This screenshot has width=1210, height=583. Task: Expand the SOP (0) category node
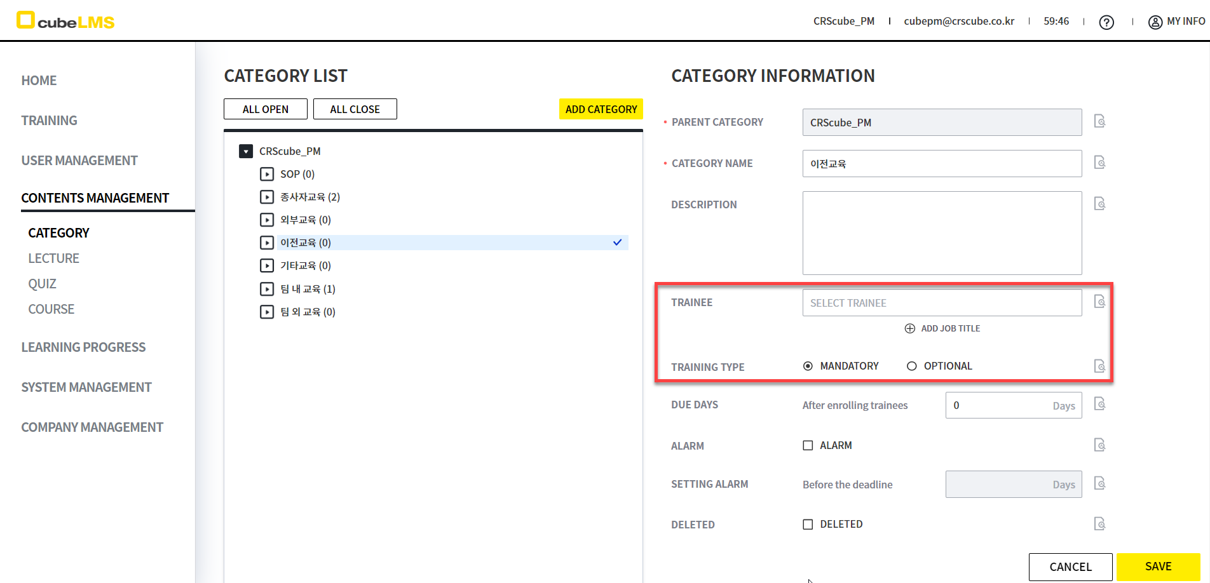click(x=267, y=174)
